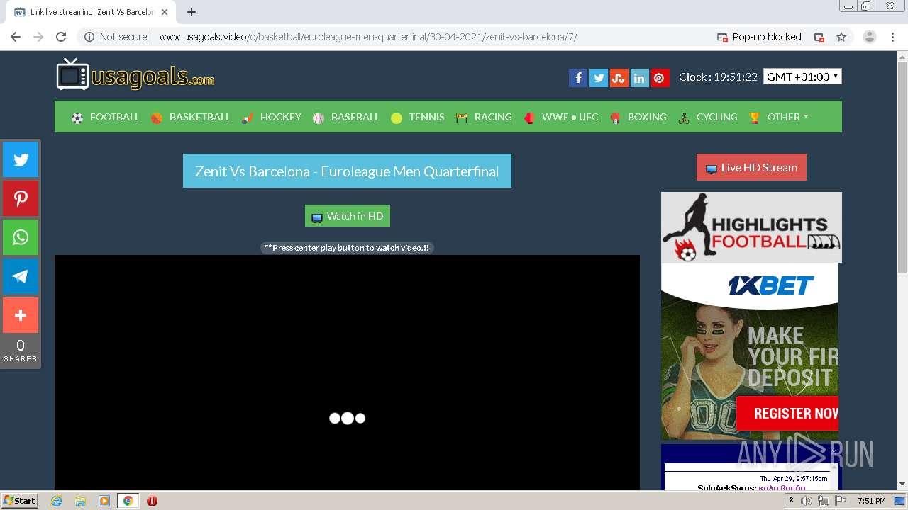Share page via Pinterest sidebar icon
Screen dimensions: 908x510
point(21,198)
